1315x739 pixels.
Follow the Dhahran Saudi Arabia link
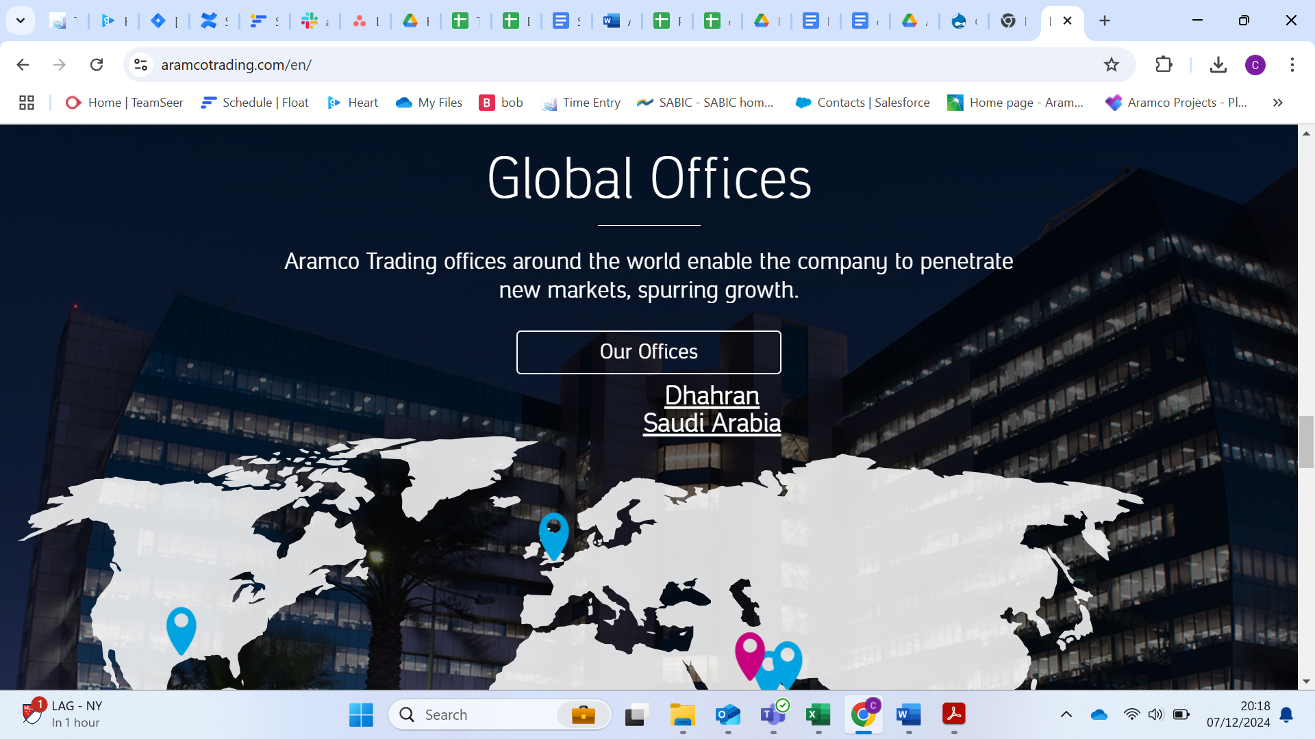(x=712, y=409)
